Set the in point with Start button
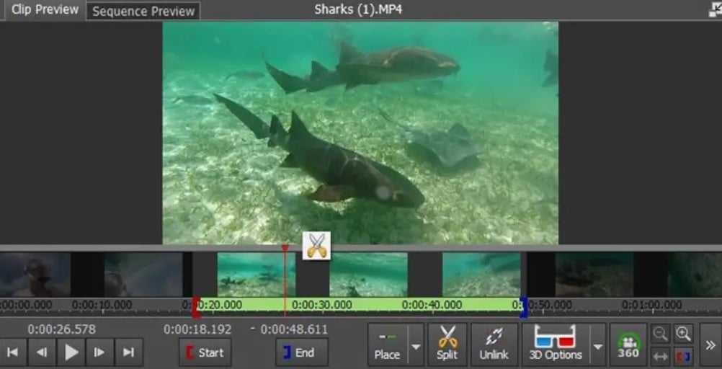This screenshot has height=369, width=722. tap(205, 352)
